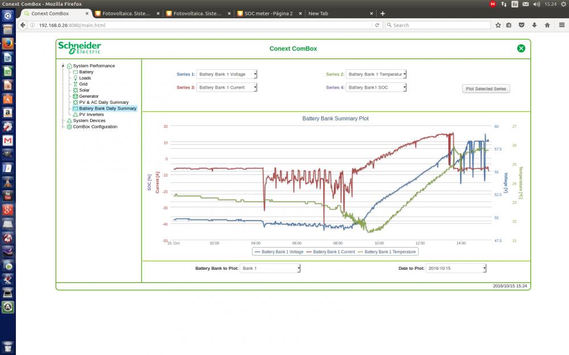This screenshot has width=569, height=355.
Task: Open the clock in the top panel
Action: coord(550,4)
